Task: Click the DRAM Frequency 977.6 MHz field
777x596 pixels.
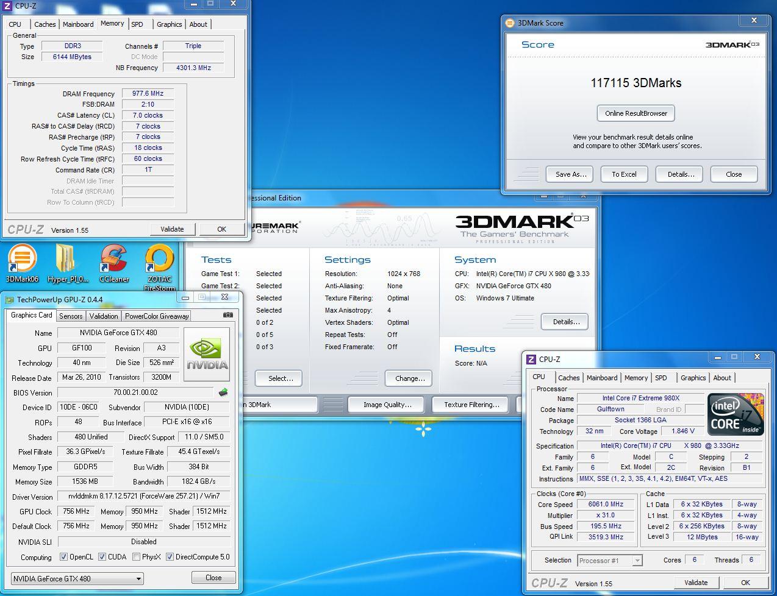Action: coord(148,94)
